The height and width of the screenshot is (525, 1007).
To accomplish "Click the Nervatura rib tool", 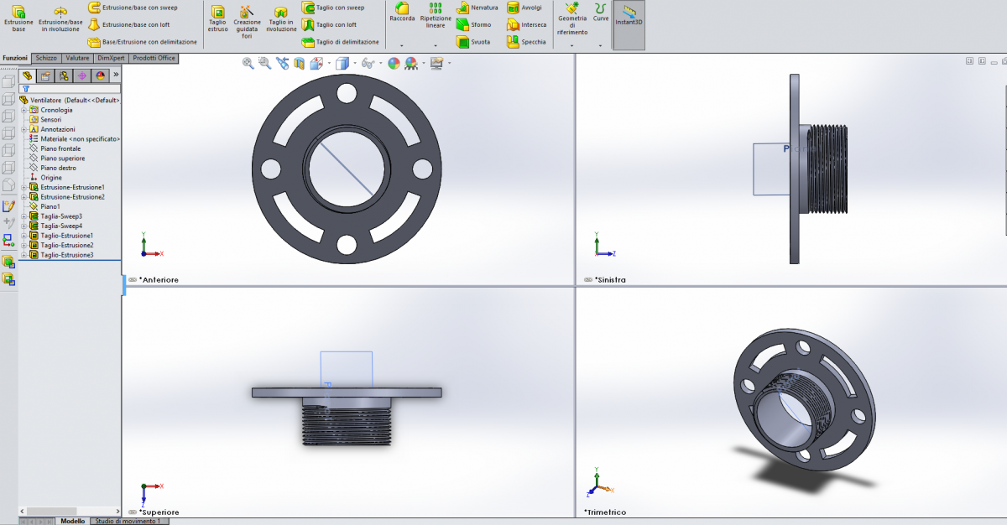I will 477,8.
